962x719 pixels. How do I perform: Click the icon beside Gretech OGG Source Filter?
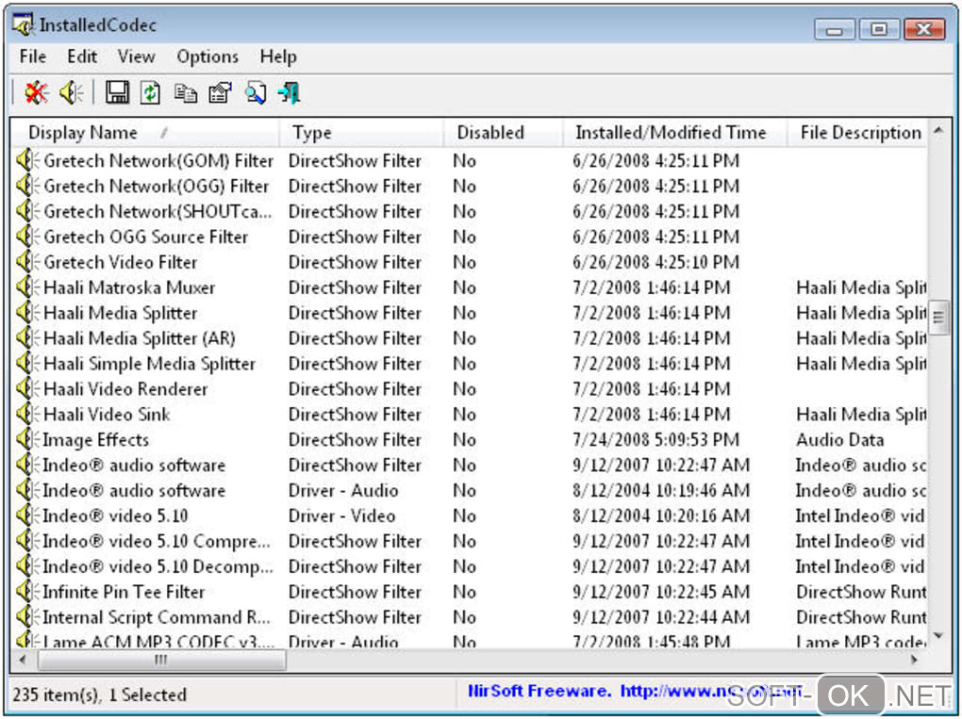(x=27, y=237)
